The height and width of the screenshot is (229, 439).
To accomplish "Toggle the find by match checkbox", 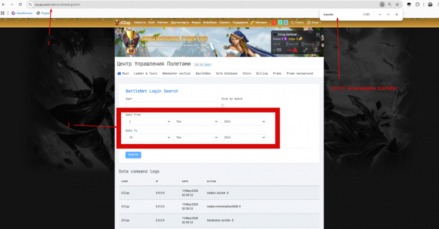I will [222, 106].
